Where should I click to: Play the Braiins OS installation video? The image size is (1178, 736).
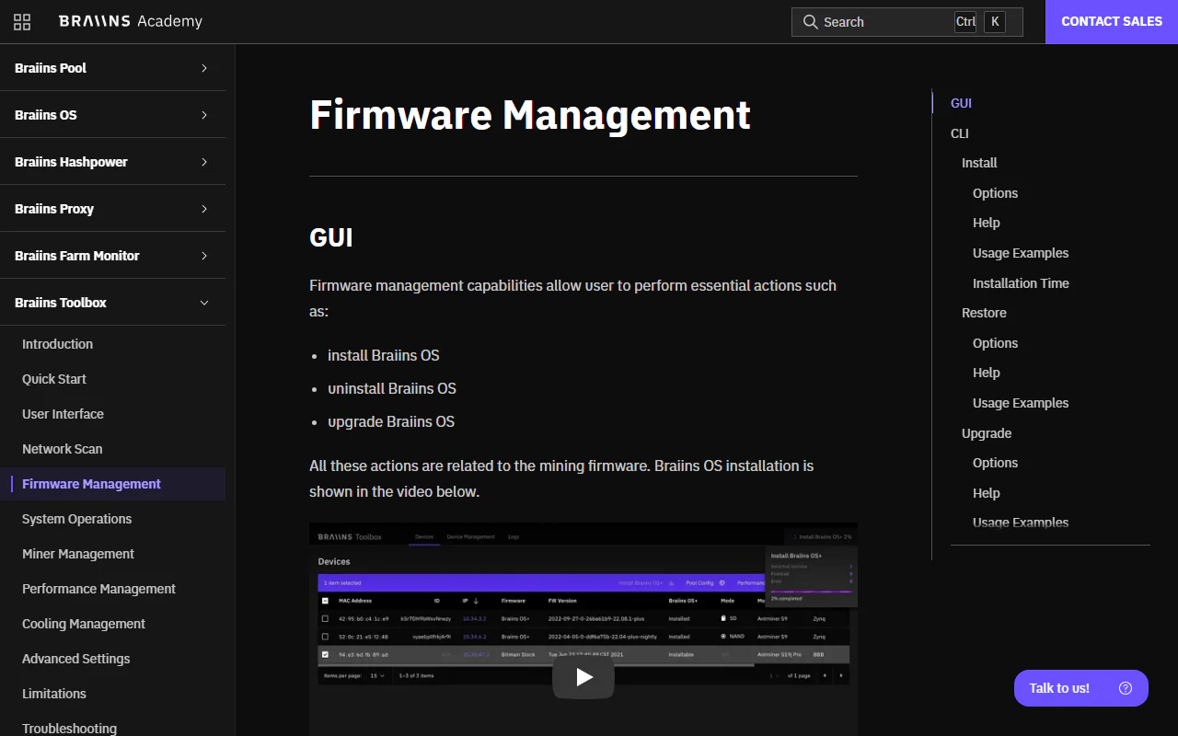click(x=583, y=677)
